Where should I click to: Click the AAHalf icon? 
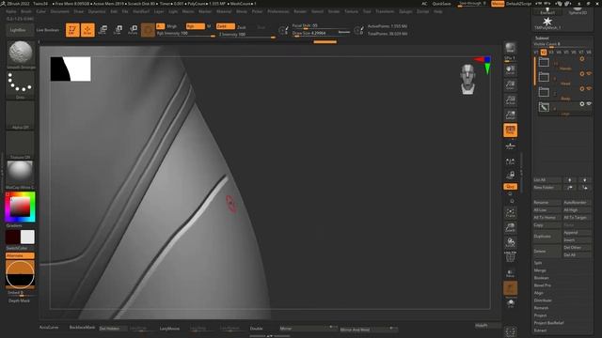[x=510, y=115]
